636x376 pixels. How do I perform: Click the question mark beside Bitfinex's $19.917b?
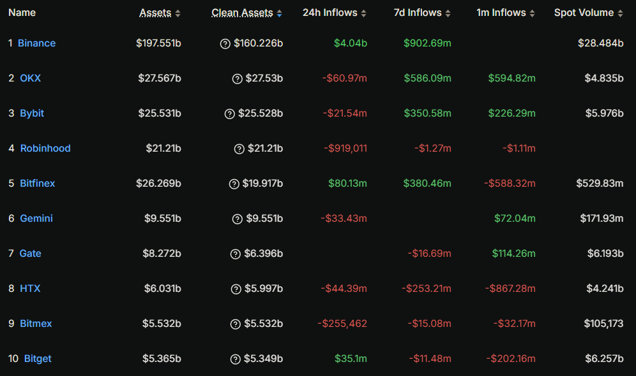click(x=234, y=184)
